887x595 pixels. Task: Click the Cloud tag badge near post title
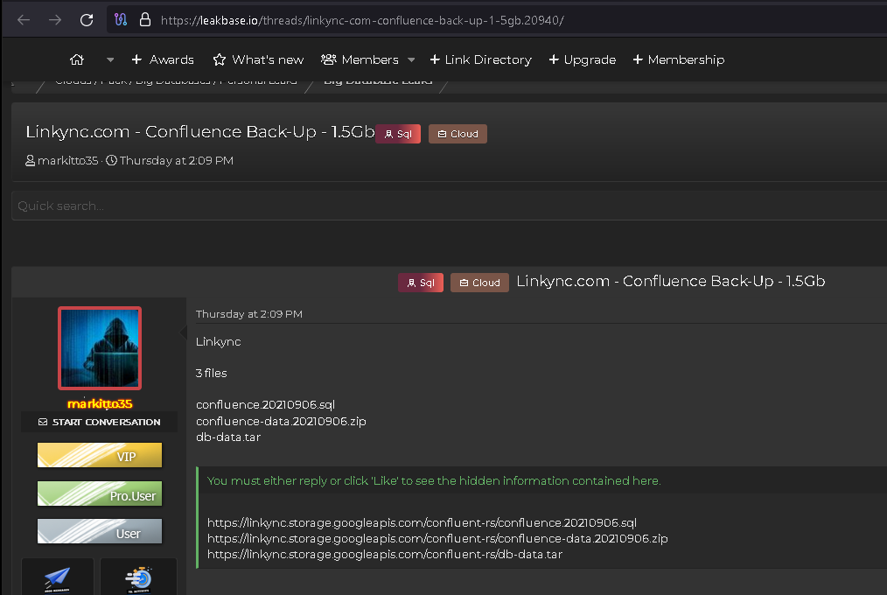click(479, 283)
